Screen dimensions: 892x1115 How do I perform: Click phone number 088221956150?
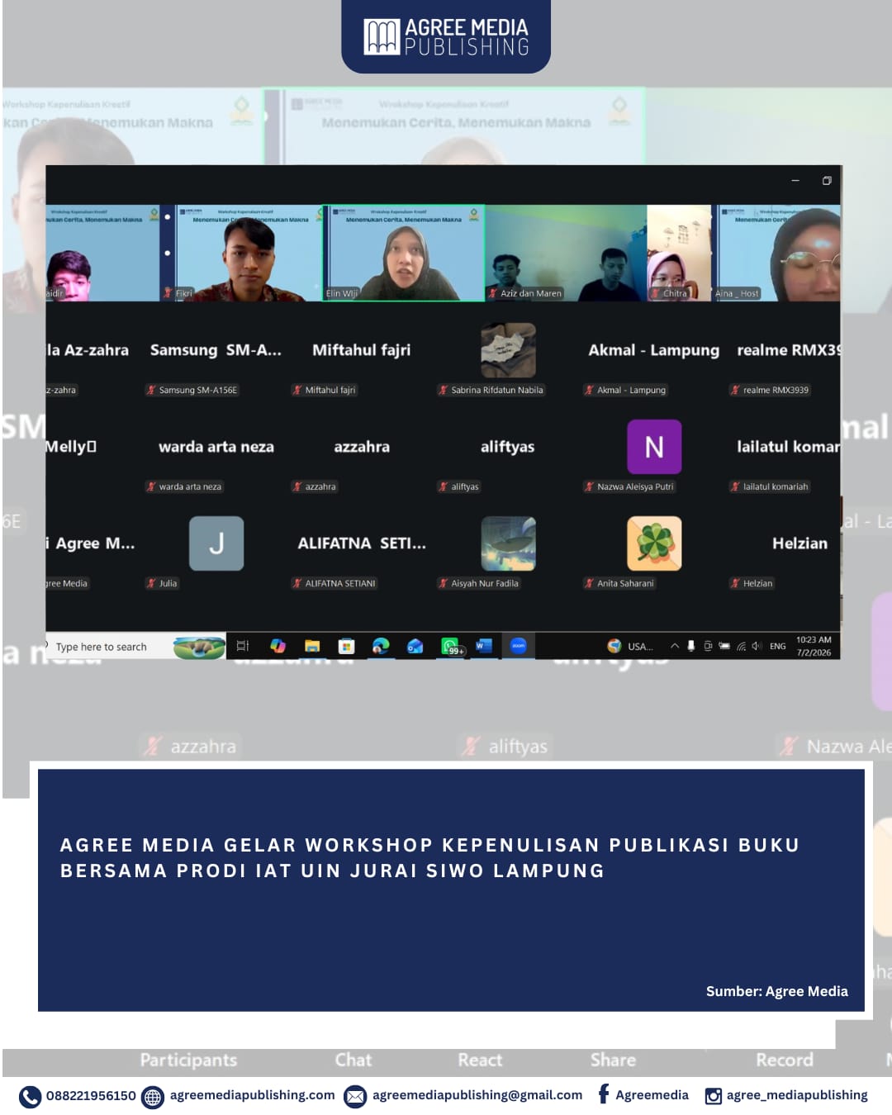[x=91, y=1096]
